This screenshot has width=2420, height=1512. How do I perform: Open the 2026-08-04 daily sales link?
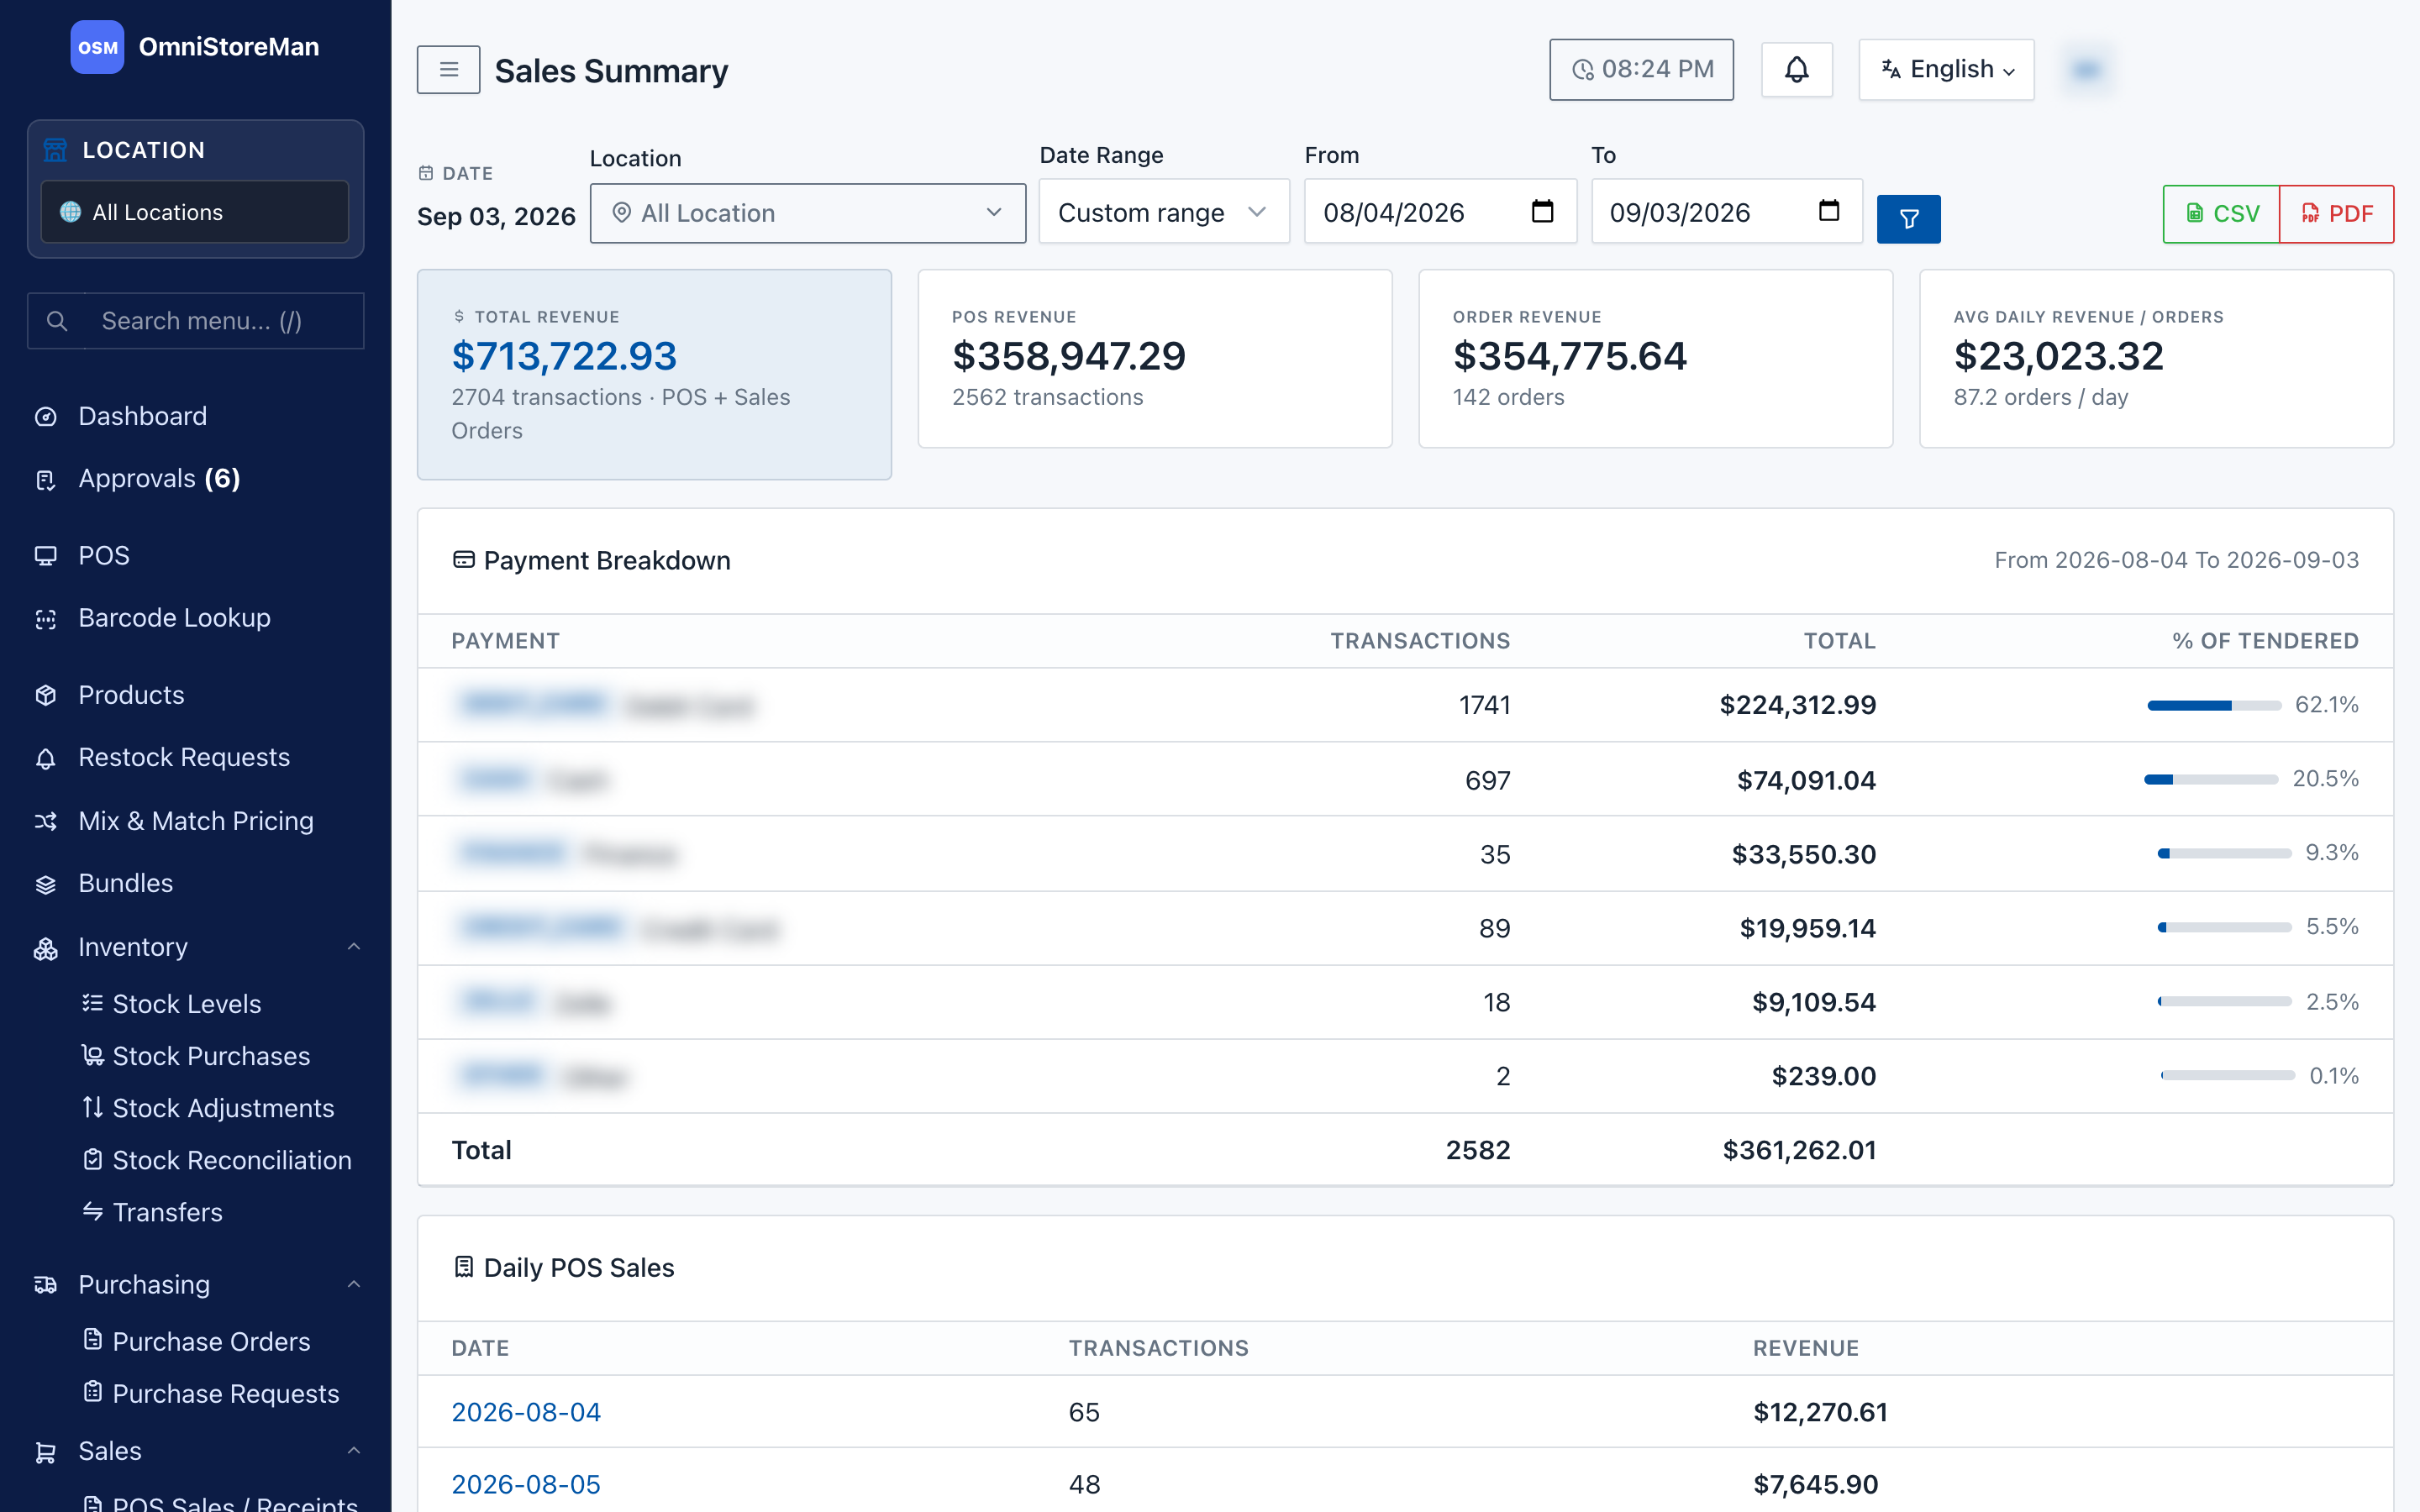click(x=526, y=1412)
